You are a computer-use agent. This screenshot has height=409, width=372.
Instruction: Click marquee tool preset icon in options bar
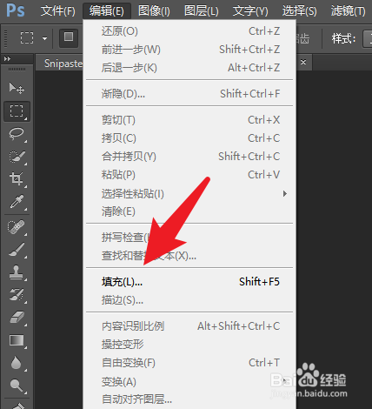click(27, 37)
